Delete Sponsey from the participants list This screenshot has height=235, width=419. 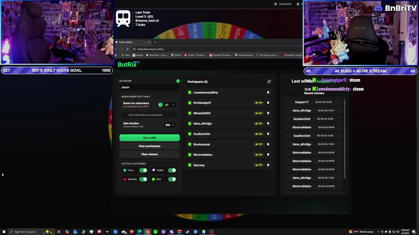268,165
